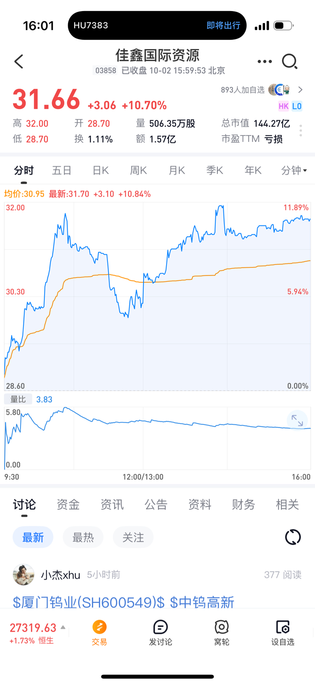Image resolution: width=315 pixels, height=685 pixels.
Task: Expand the 893人加自选 followers arrow
Action: (300, 90)
